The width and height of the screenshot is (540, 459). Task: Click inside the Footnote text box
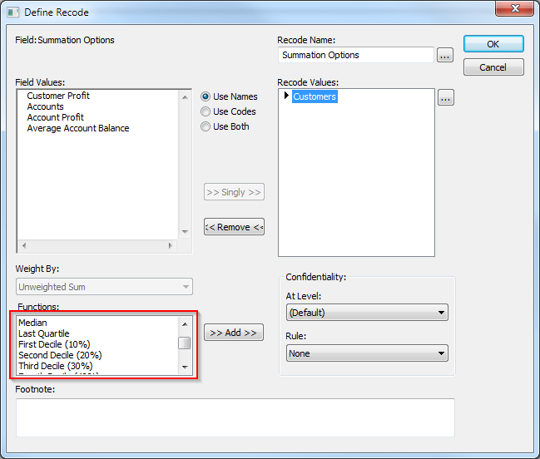[235, 417]
